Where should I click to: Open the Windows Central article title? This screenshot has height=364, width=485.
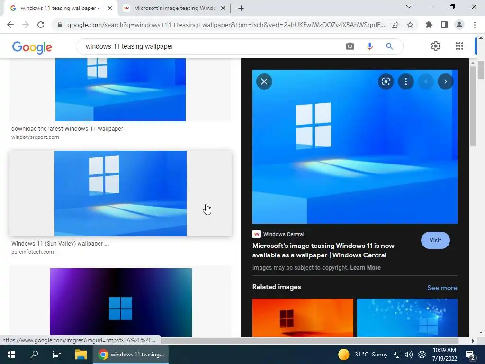[323, 250]
